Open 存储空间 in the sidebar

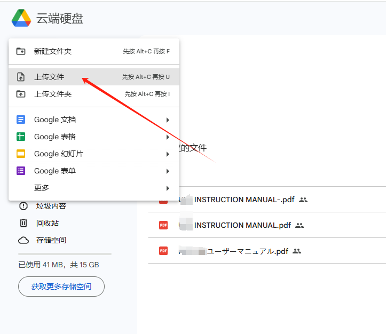pos(51,240)
